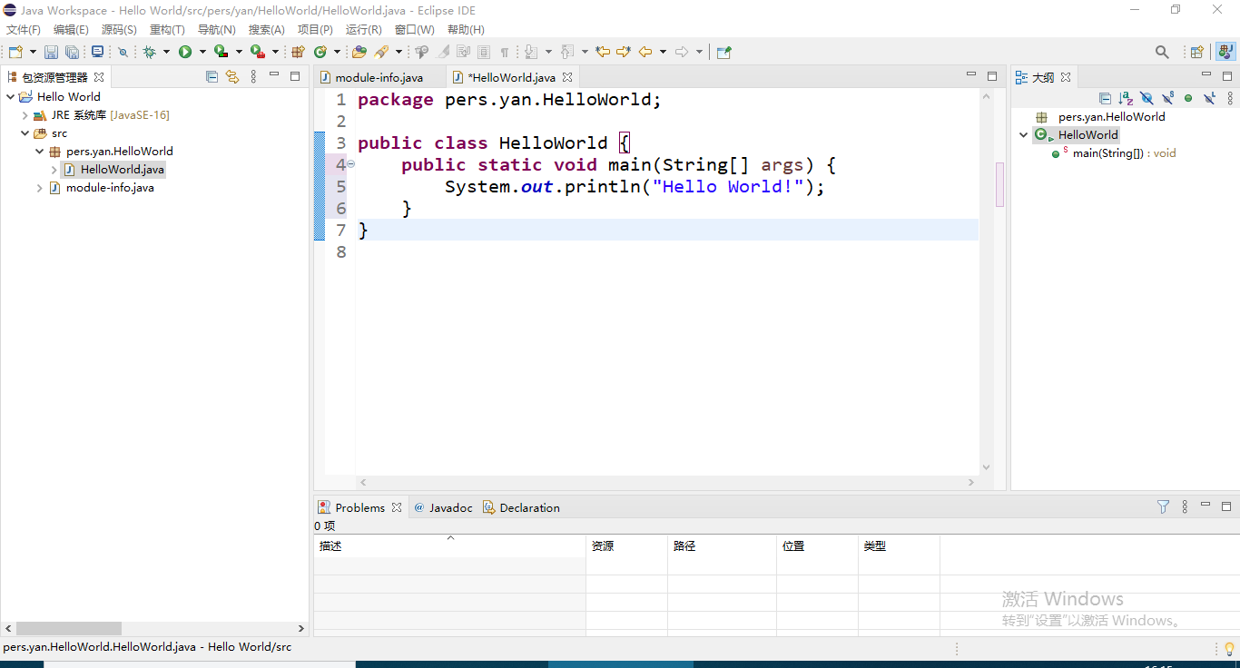Image resolution: width=1240 pixels, height=668 pixels.
Task: Click the Package Explorer horizontal scrollbar thumb
Action: (x=69, y=628)
